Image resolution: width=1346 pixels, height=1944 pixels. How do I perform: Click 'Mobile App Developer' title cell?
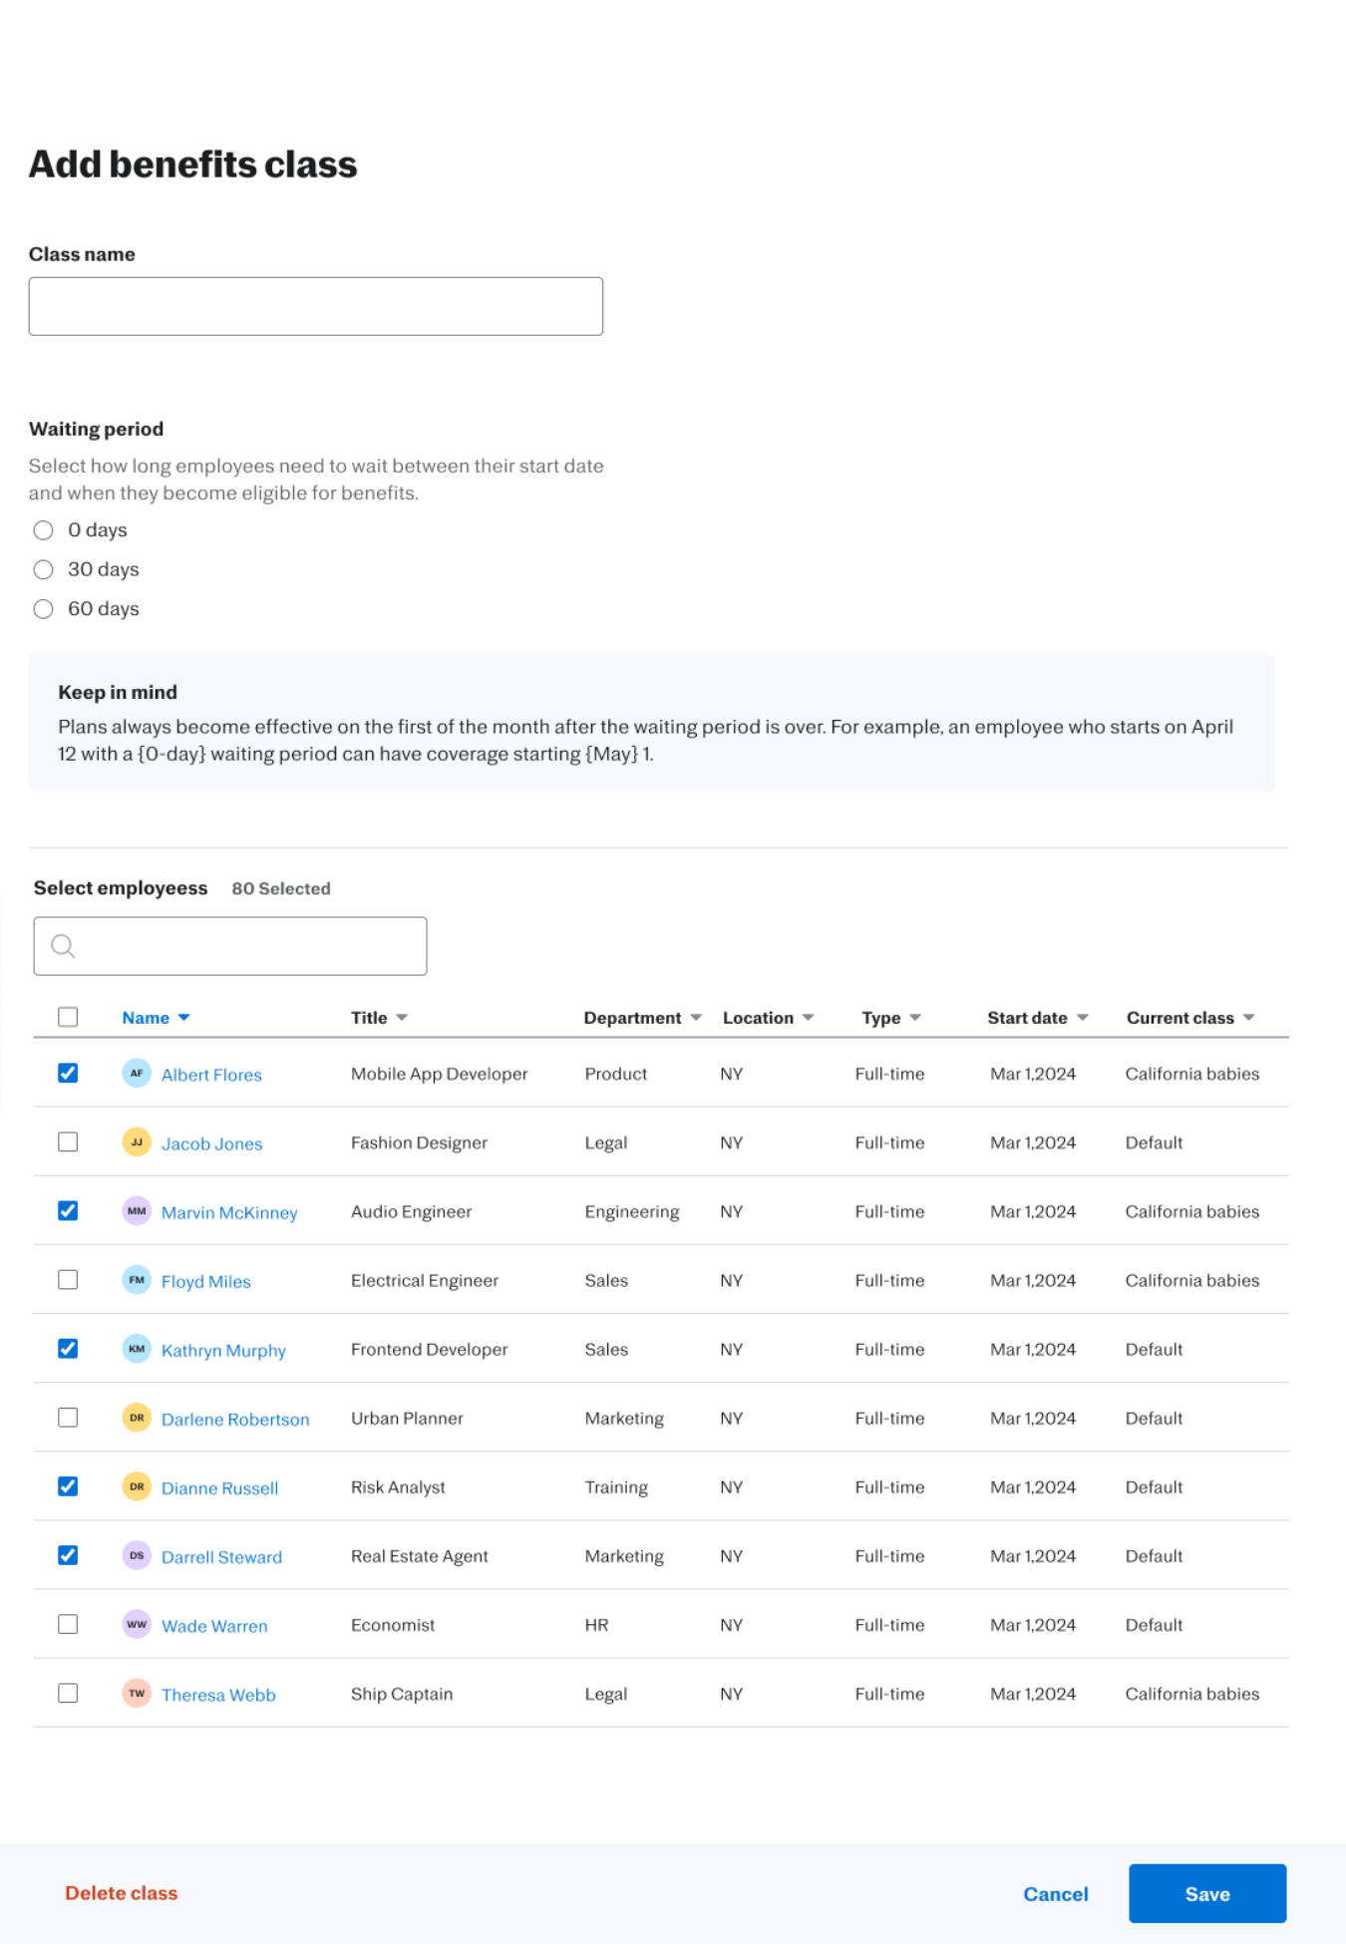pyautogui.click(x=439, y=1074)
